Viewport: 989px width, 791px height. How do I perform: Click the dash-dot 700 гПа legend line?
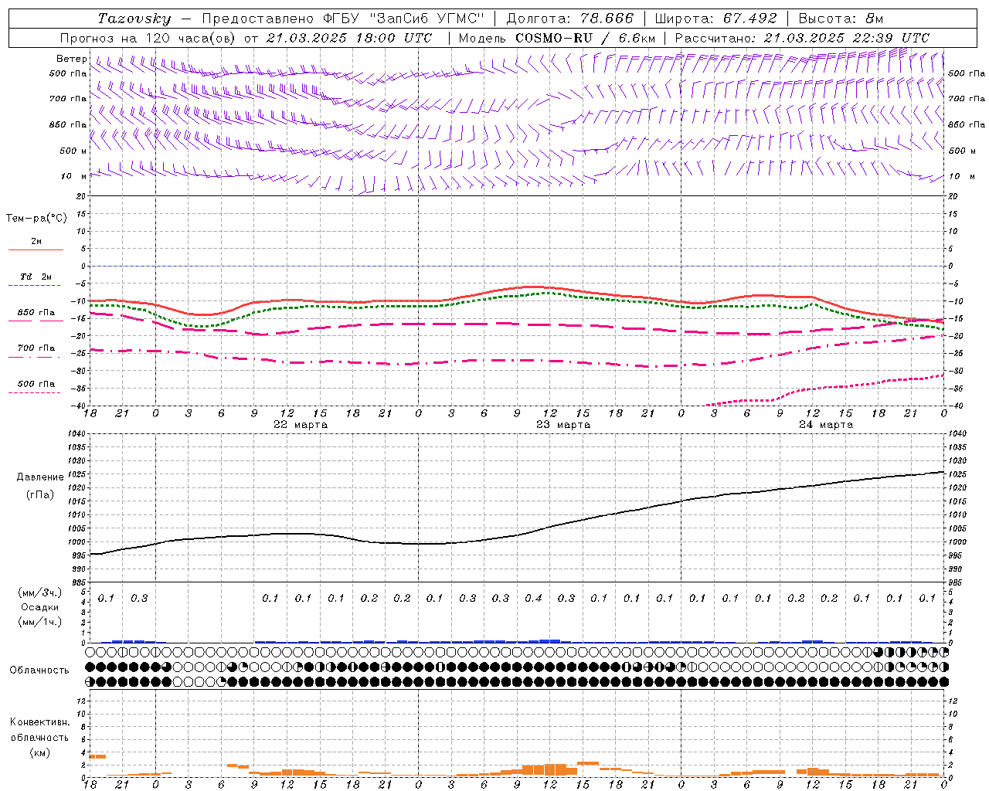pos(36,357)
